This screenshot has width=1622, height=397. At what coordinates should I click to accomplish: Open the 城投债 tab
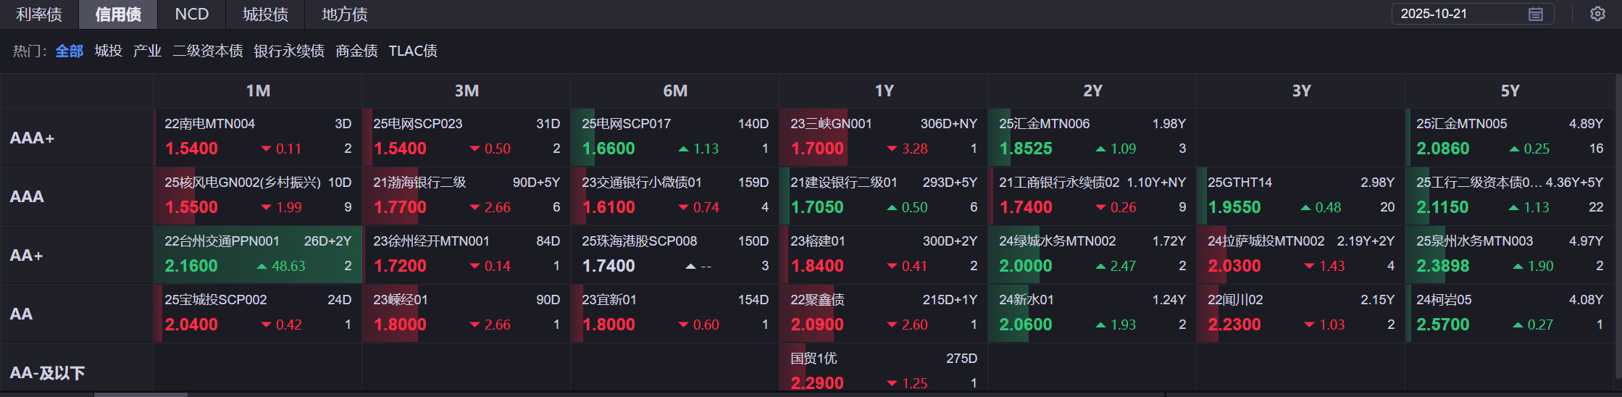(266, 14)
